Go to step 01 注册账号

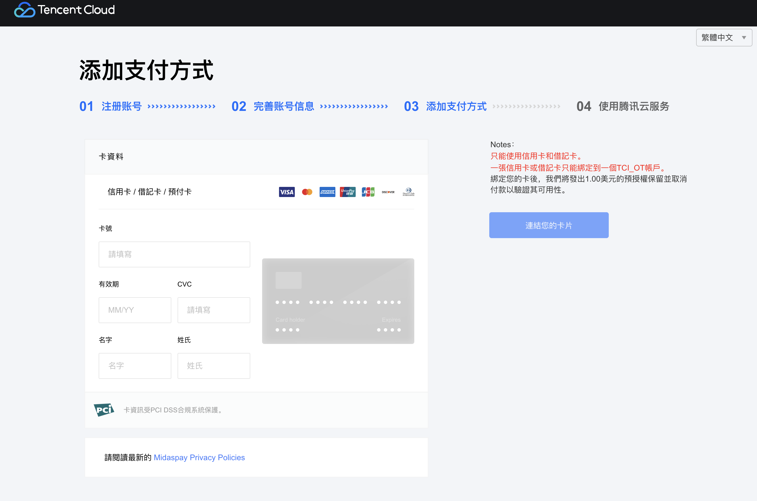point(121,106)
